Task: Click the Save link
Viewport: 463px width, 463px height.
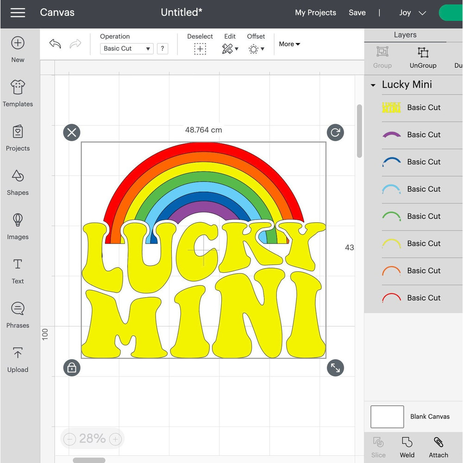Action: pyautogui.click(x=357, y=13)
